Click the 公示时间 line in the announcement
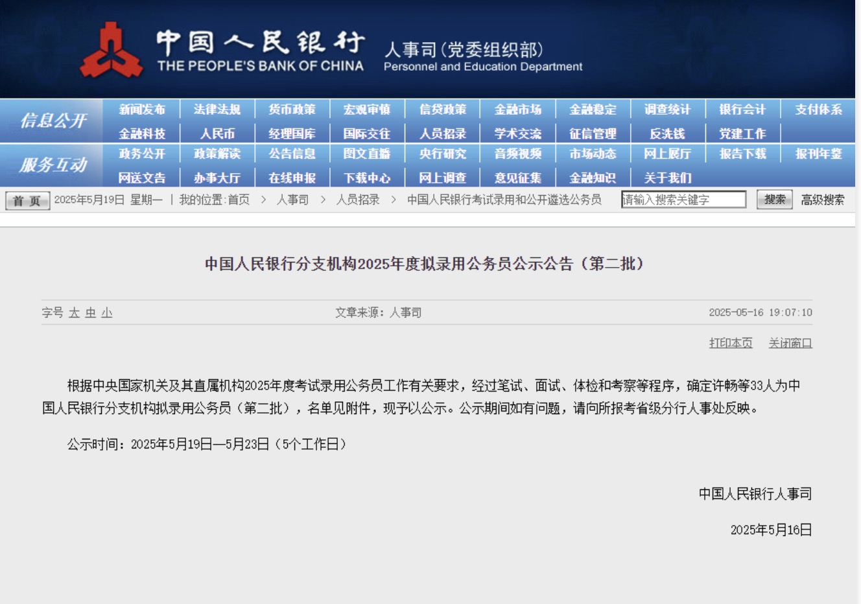Screen dimensions: 861x604 (208, 444)
